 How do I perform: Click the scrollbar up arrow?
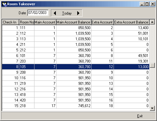[152, 22]
